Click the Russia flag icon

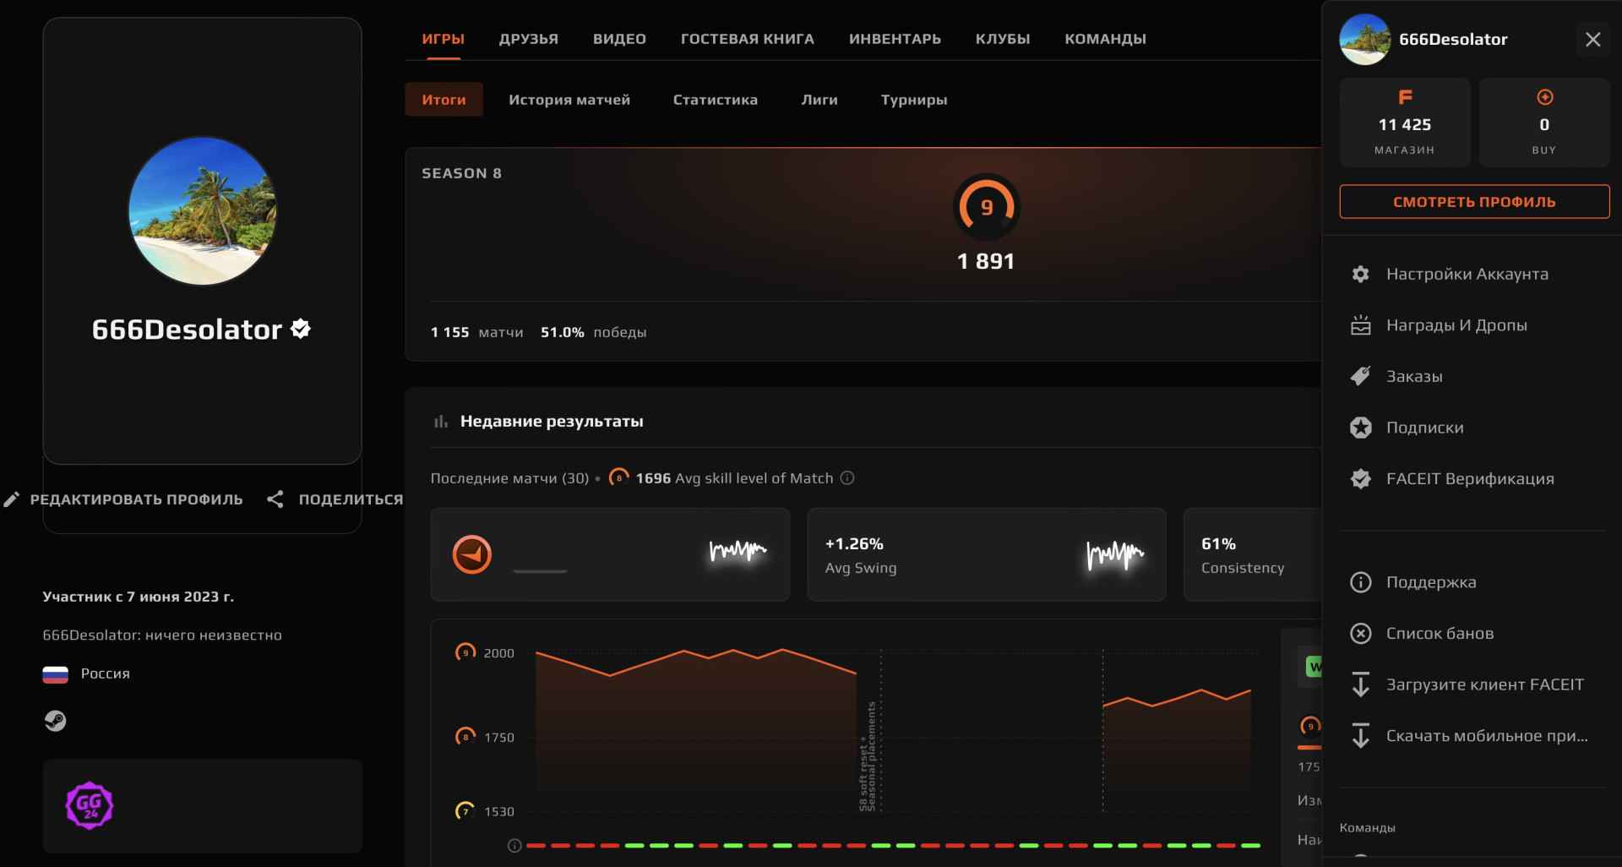pyautogui.click(x=55, y=674)
